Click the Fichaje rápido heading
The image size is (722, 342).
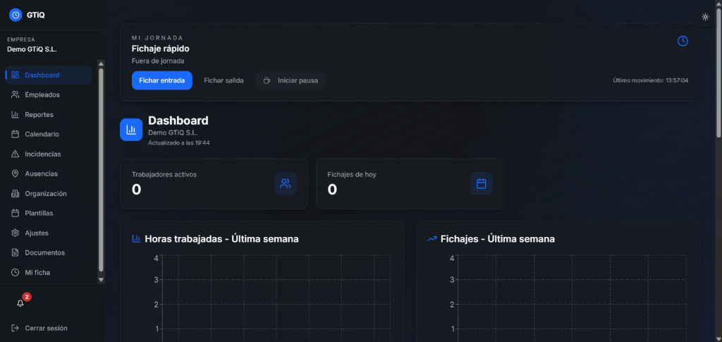tap(160, 49)
